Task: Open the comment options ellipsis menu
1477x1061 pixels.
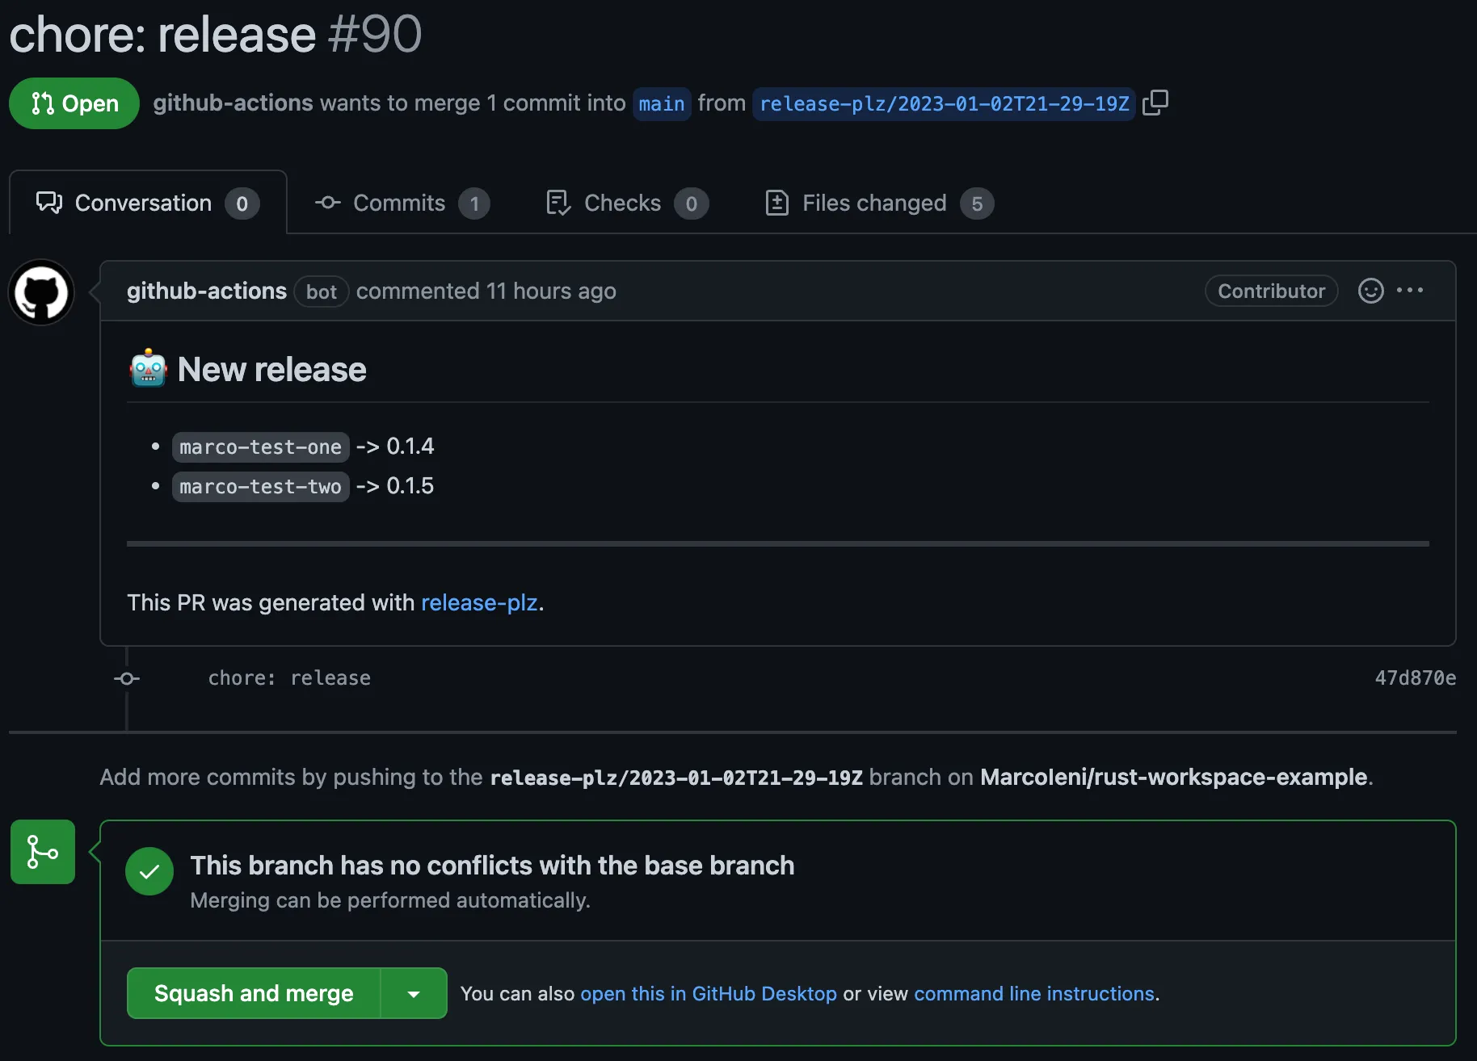Action: point(1410,291)
